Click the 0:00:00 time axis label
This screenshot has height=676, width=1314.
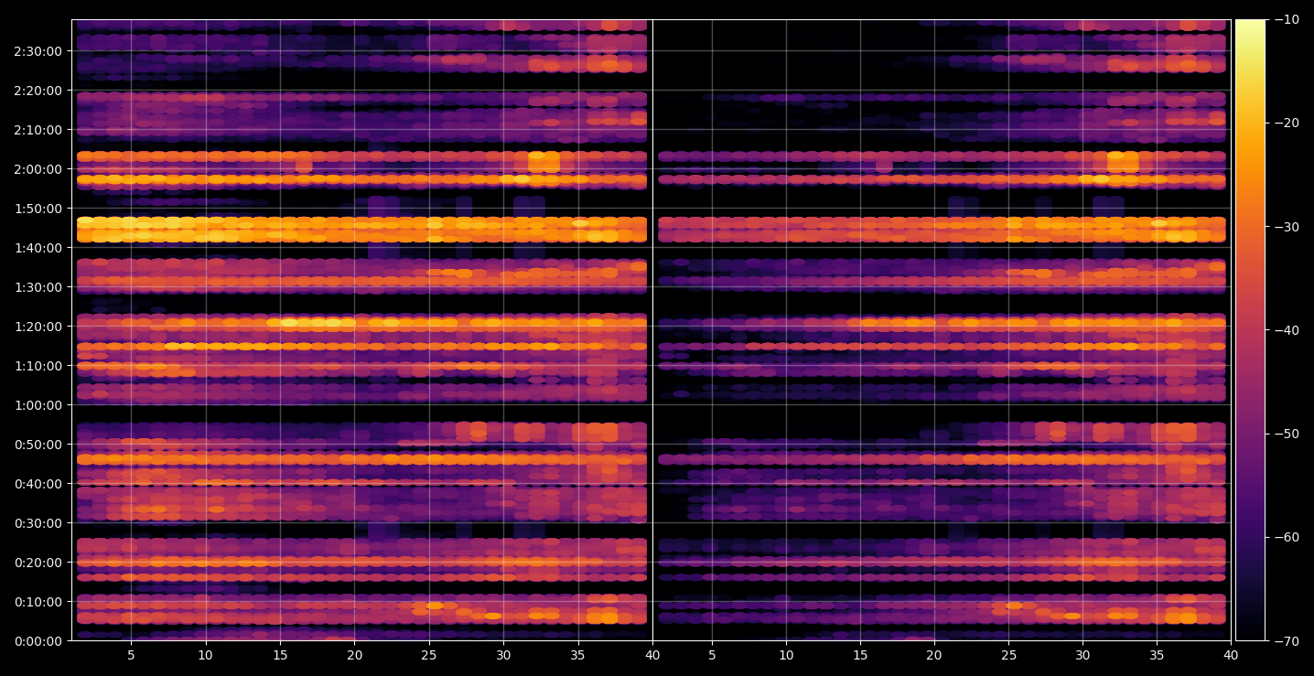[x=38, y=641]
